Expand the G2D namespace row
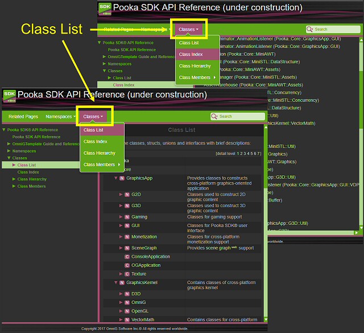Screen dimensions: 364x333 pyautogui.click(x=121, y=194)
